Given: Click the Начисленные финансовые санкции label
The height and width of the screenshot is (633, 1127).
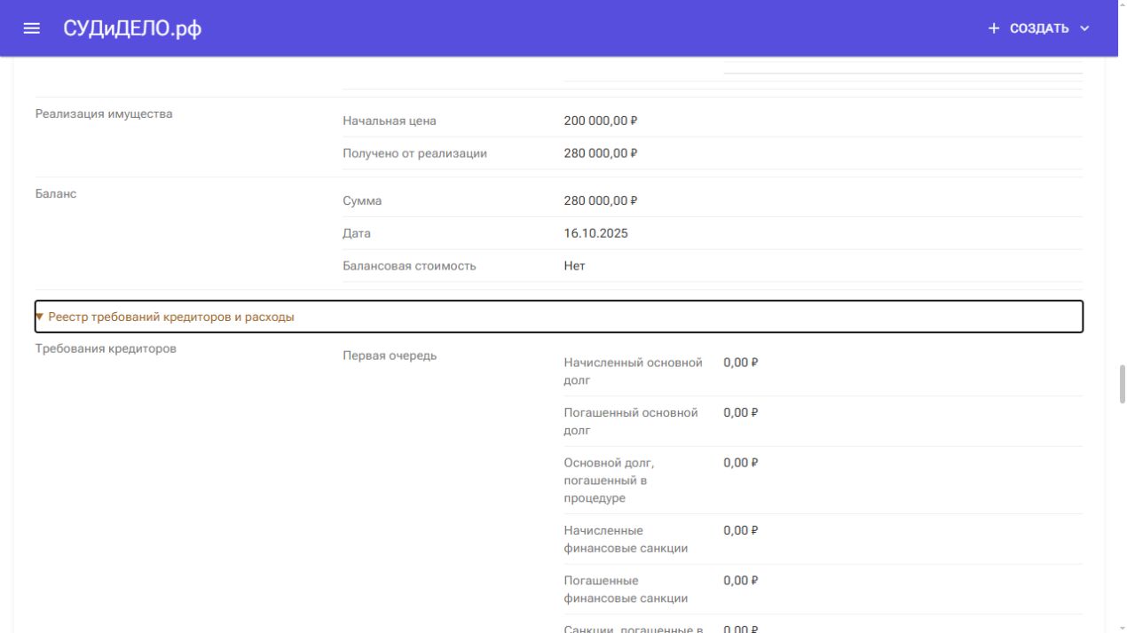Looking at the screenshot, I should pyautogui.click(x=626, y=539).
